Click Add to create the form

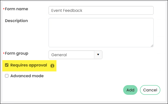[130, 90]
